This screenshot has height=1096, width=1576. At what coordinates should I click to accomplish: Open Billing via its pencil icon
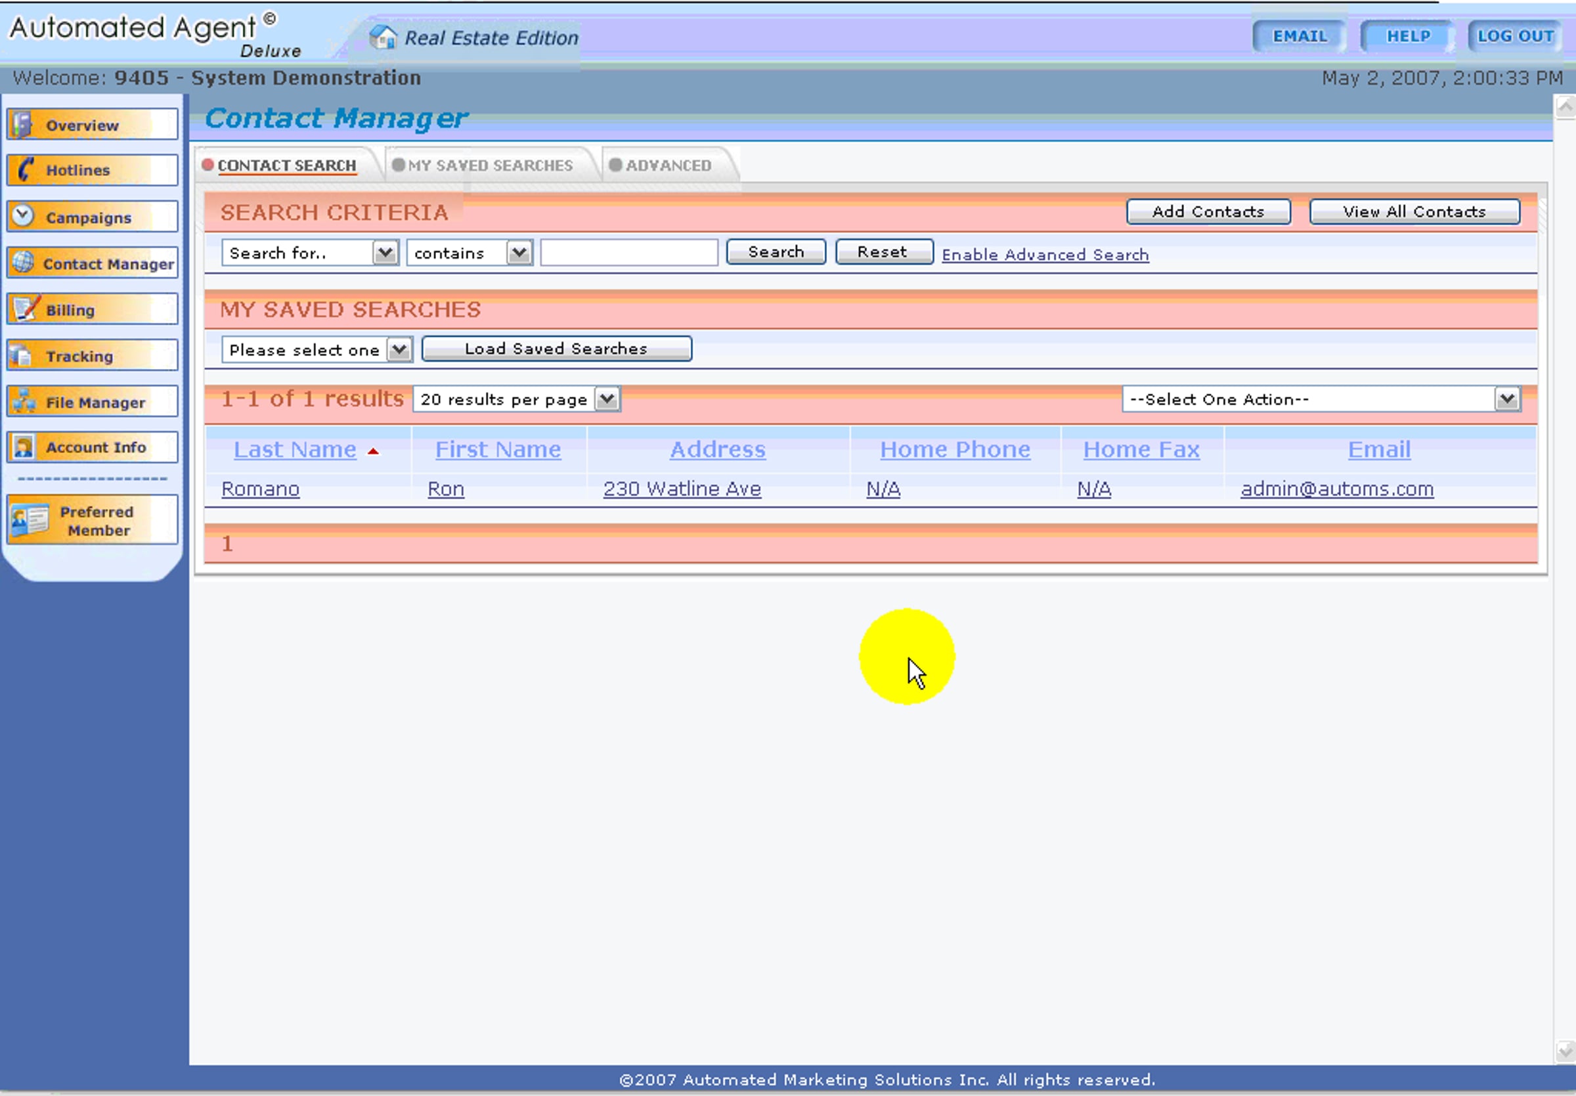click(x=25, y=309)
